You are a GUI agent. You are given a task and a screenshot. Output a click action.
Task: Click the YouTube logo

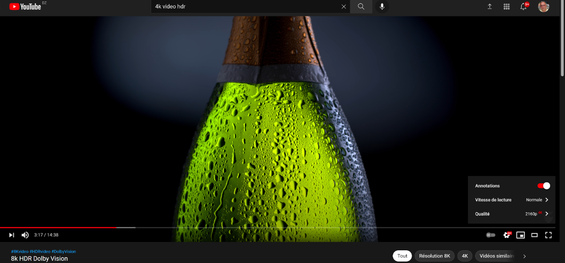[x=25, y=7]
